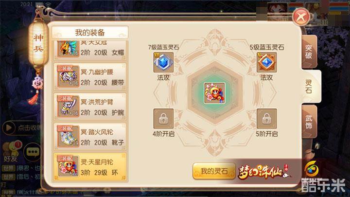Image resolution: width=350 pixels, height=197 pixels.
Task: Close the 神兵 panel
Action: pos(301,17)
